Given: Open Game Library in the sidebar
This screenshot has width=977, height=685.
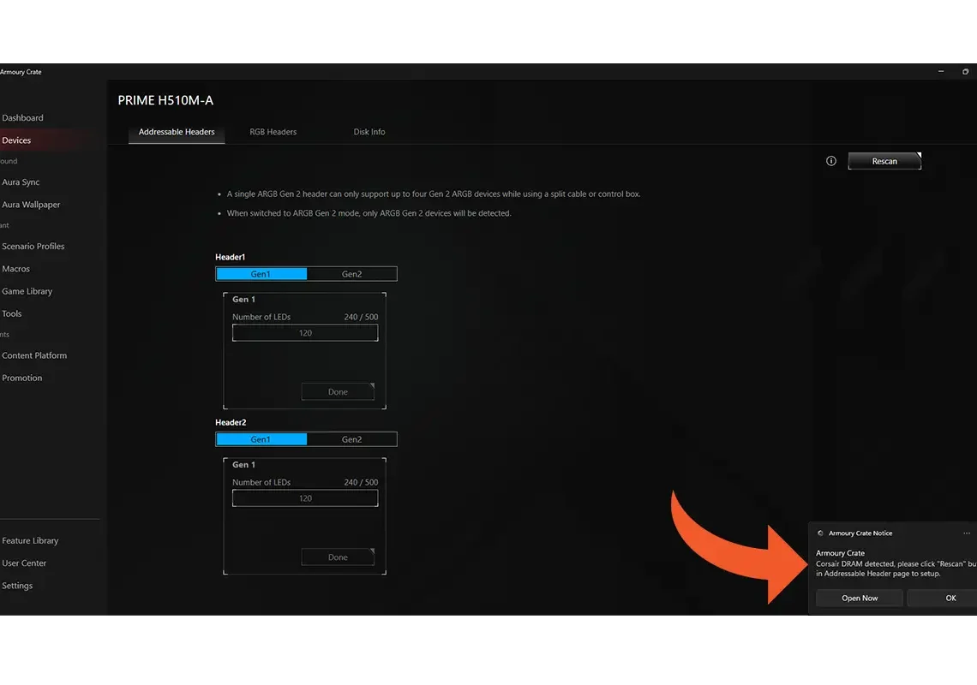Looking at the screenshot, I should [27, 291].
